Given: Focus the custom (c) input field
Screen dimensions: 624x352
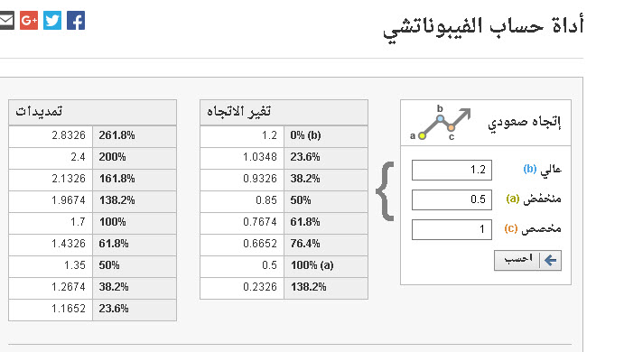Looking at the screenshot, I should pyautogui.click(x=452, y=229).
